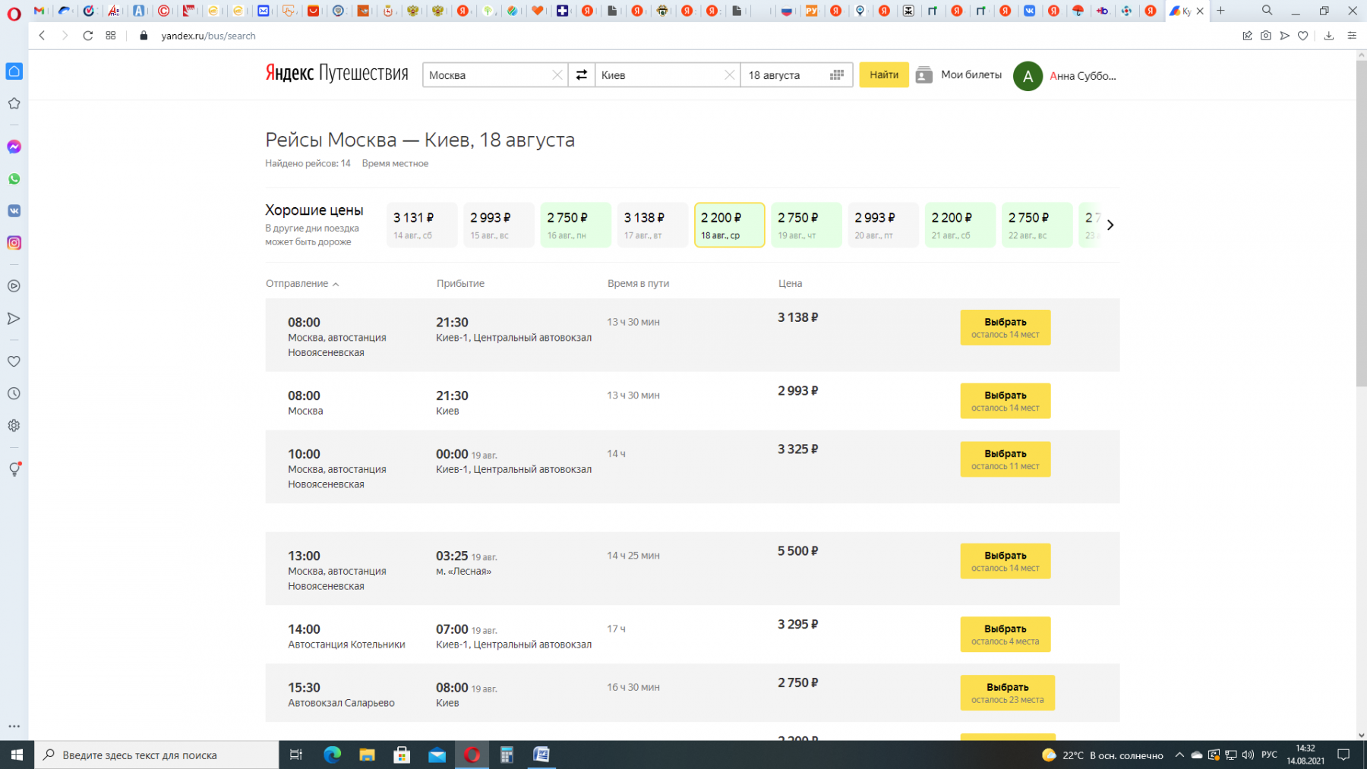Select 15 авг. price 2 993 ₽
Image resolution: width=1367 pixels, height=769 pixels.
(x=499, y=225)
